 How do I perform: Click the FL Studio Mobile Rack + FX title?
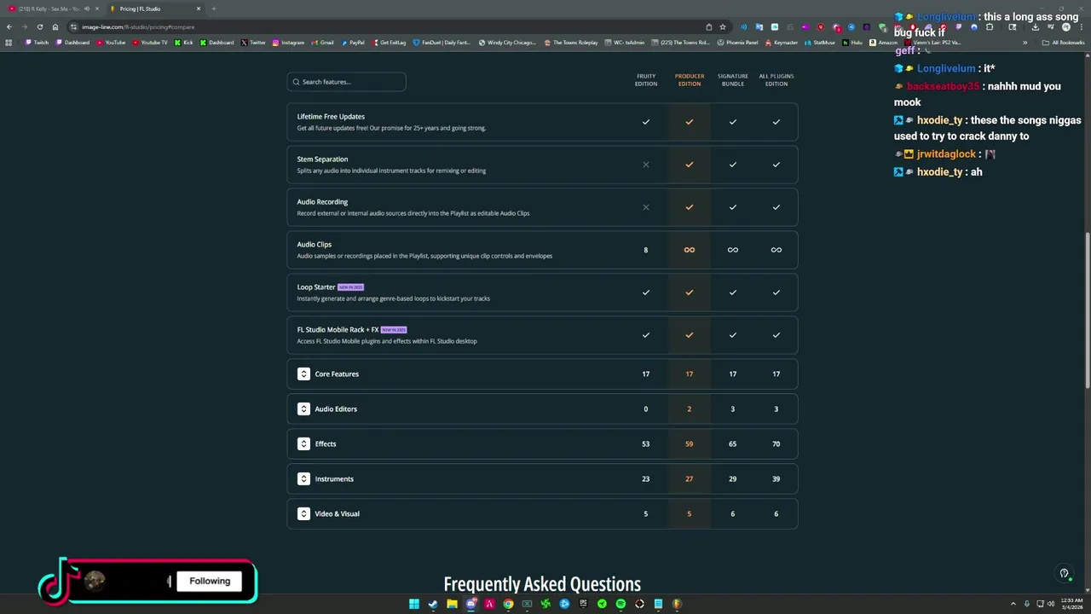point(338,330)
